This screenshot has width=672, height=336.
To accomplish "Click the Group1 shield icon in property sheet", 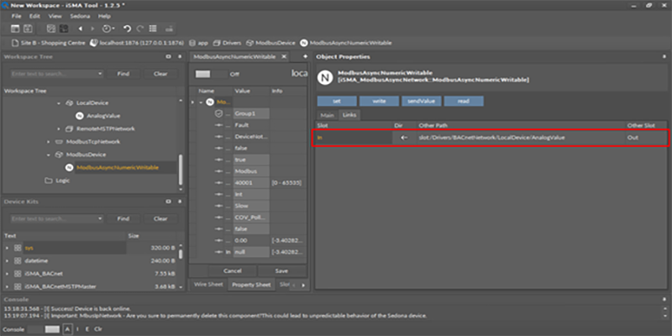I will (218, 113).
